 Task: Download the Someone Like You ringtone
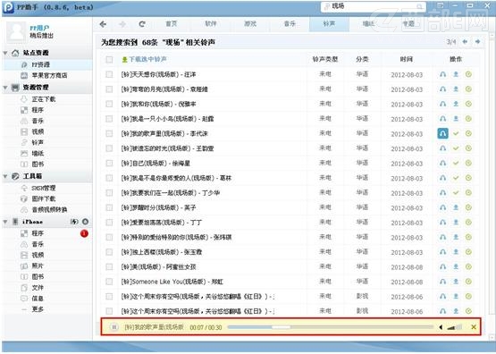pyautogui.click(x=456, y=282)
